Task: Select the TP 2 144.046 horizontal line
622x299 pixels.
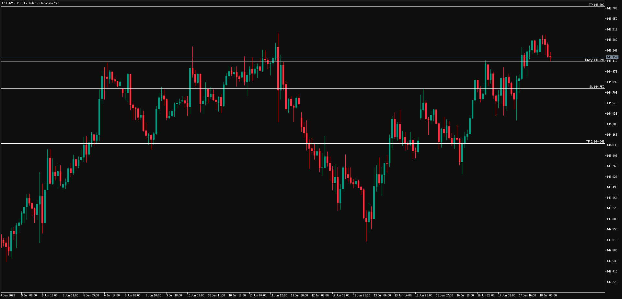Action: click(292, 144)
